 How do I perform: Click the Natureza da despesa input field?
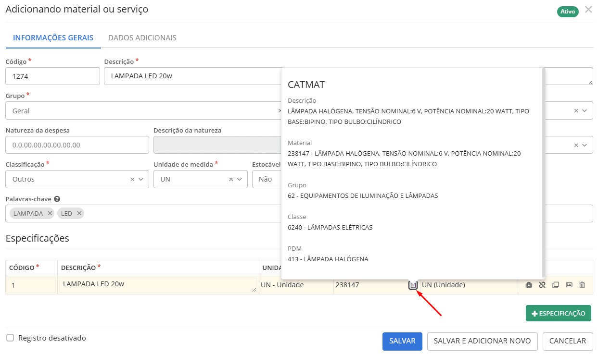tap(77, 145)
